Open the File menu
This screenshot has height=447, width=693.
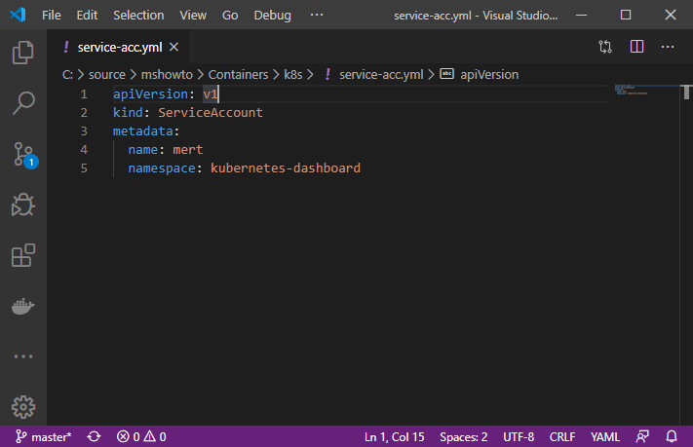(x=52, y=16)
